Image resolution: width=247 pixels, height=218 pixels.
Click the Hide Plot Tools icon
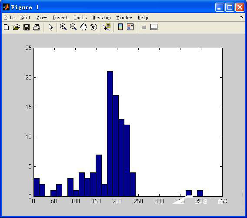click(144, 27)
